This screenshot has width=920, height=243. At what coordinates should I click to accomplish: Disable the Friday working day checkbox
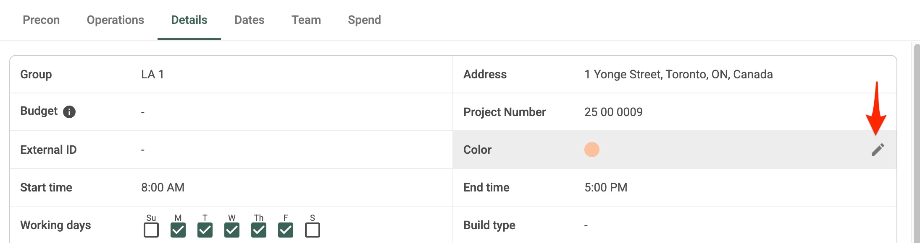(x=286, y=230)
